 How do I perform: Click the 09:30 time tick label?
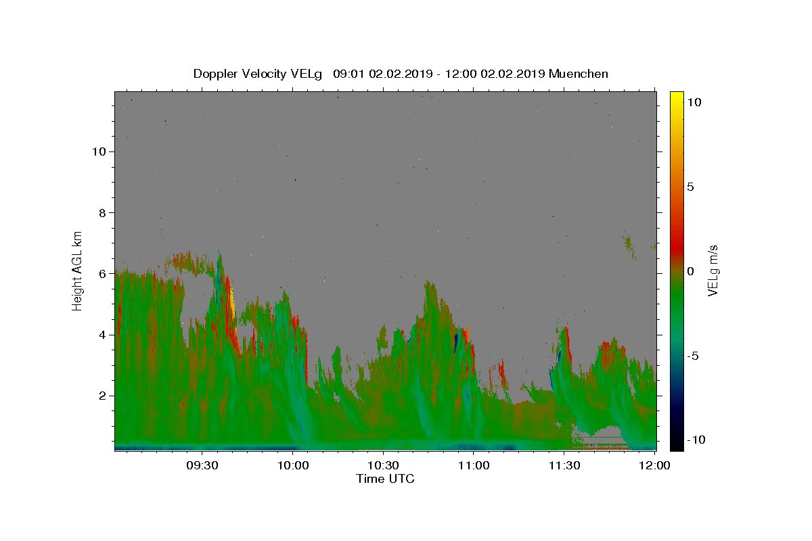click(202, 465)
